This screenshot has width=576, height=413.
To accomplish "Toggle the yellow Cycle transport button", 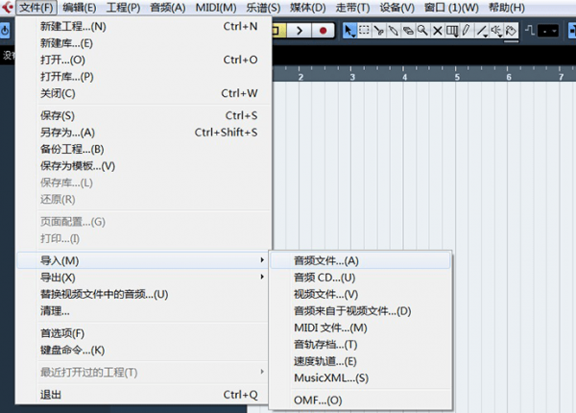I will coord(278,31).
